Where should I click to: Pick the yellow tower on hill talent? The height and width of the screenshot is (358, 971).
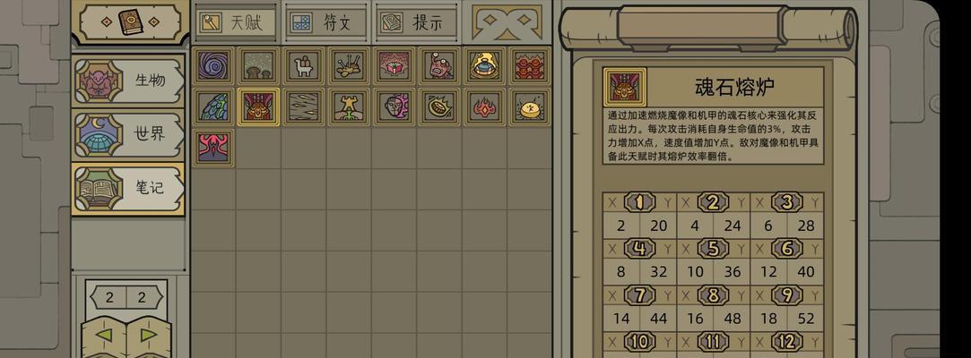(x=349, y=107)
